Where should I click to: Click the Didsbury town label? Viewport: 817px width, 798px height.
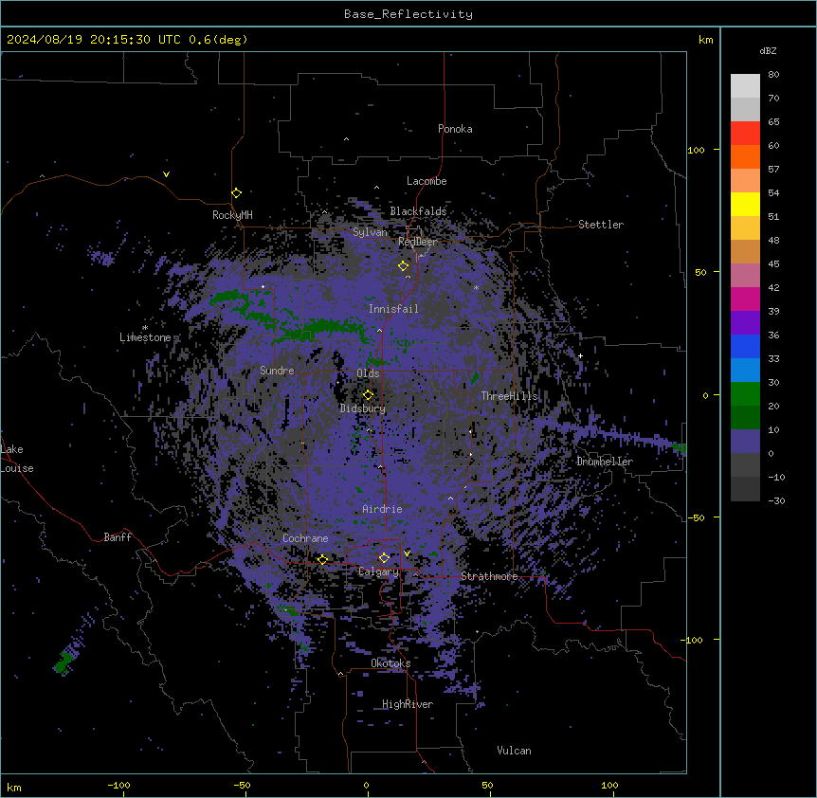click(363, 408)
